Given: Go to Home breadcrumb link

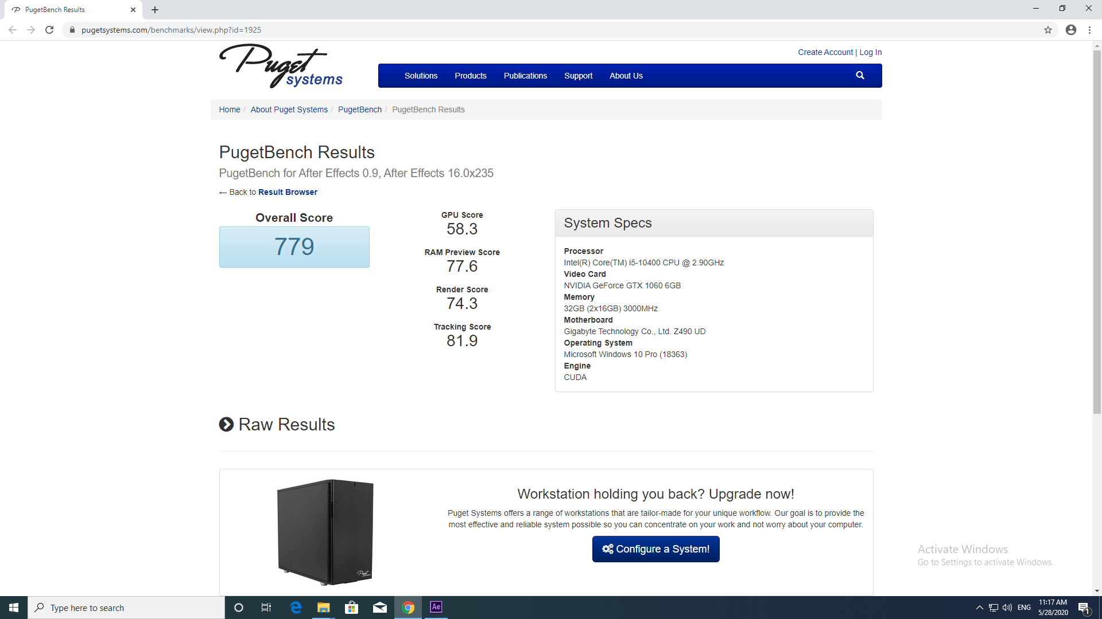Looking at the screenshot, I should click(230, 109).
